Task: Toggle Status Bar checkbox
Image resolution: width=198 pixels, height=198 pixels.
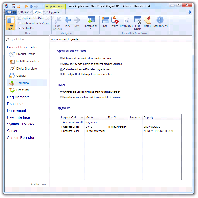Action: coord(19,28)
